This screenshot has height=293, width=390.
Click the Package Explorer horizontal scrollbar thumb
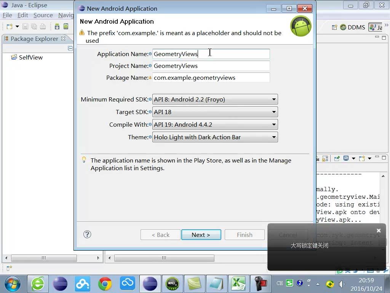(44, 258)
